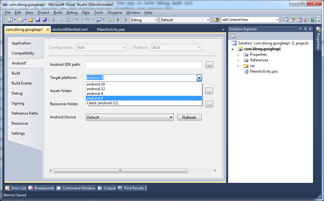Open a file using the Open File icon

point(30,19)
